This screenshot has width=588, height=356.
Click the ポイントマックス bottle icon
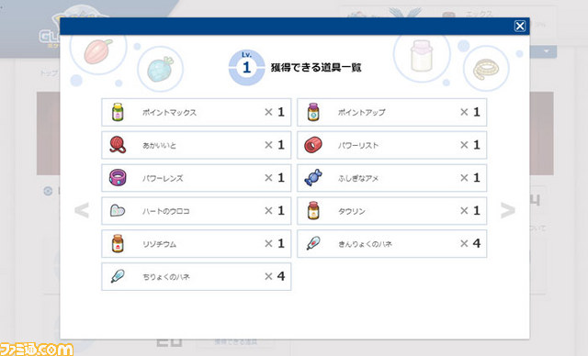coord(118,112)
